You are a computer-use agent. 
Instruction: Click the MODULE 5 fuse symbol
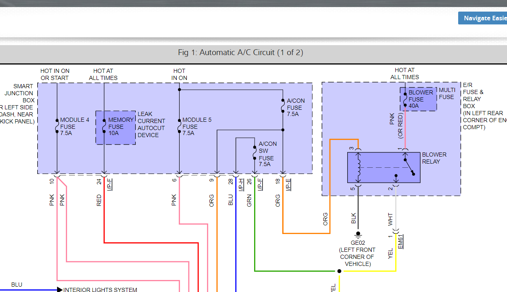(x=179, y=126)
